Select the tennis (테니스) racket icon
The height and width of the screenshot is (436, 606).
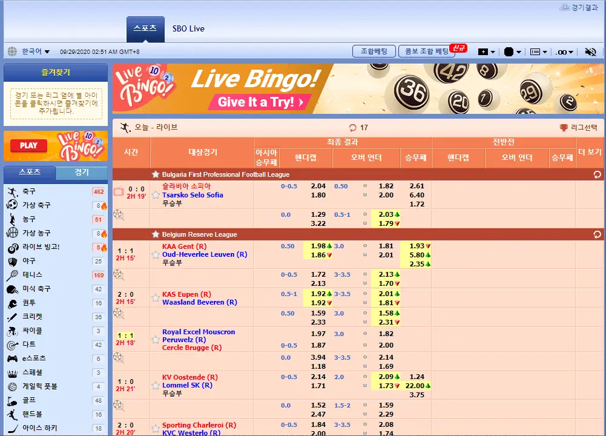coord(12,275)
